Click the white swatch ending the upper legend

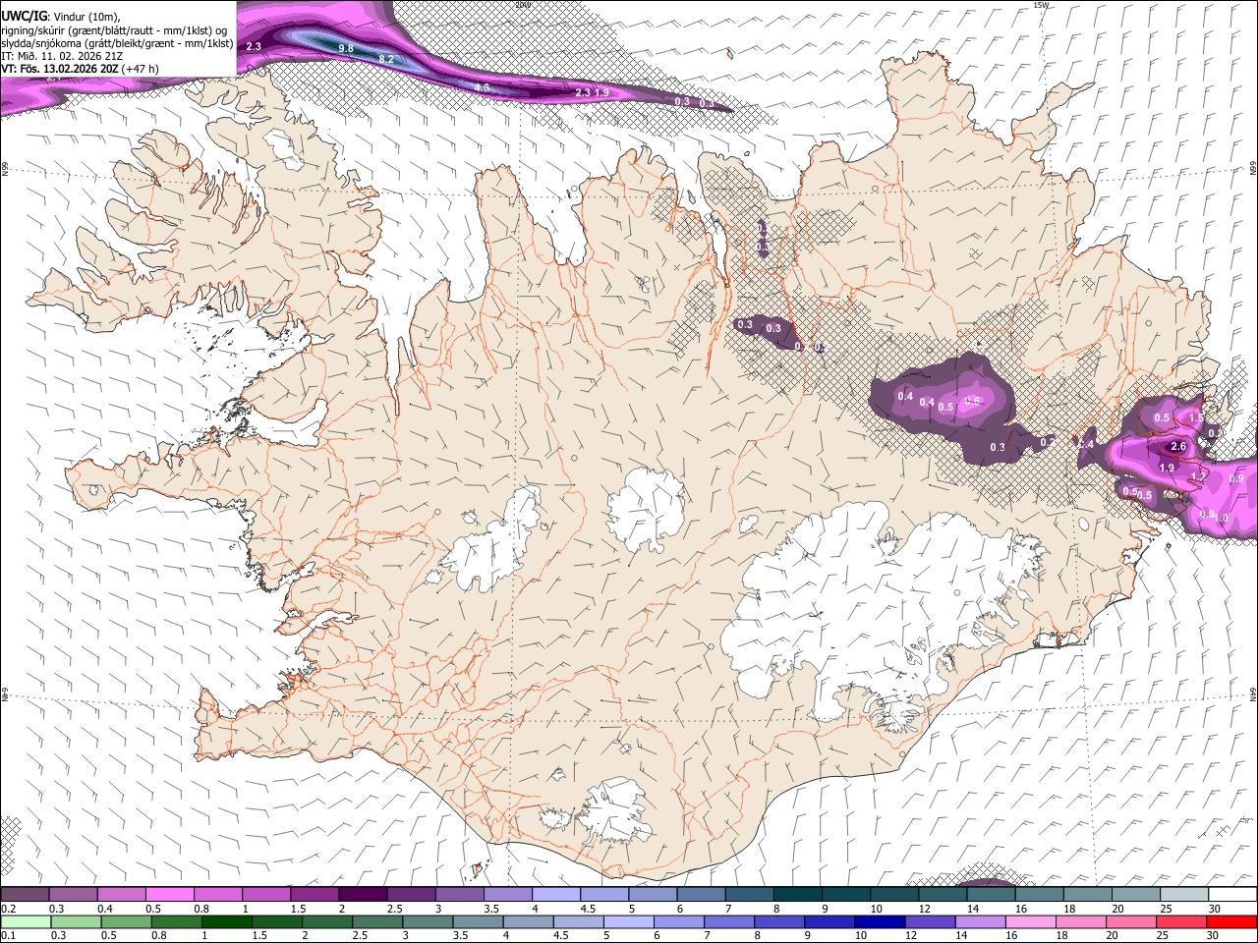[x=1231, y=895]
